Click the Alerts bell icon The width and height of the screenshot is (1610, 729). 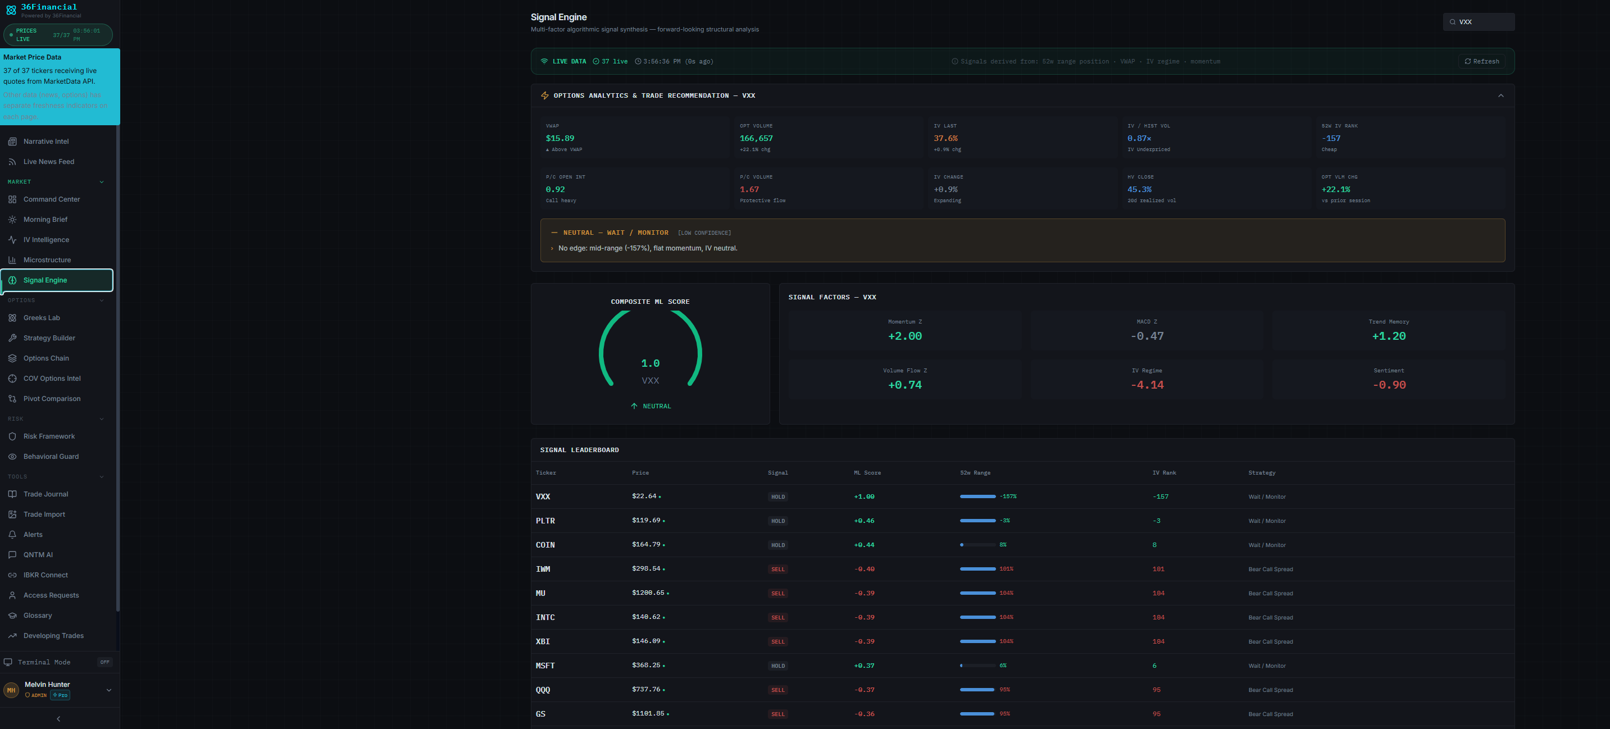12,535
